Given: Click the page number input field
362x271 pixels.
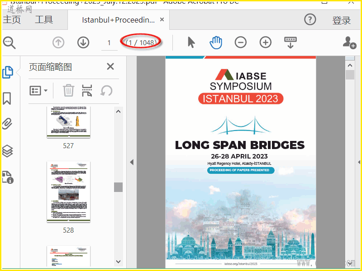Looking at the screenshot, I should (x=109, y=43).
